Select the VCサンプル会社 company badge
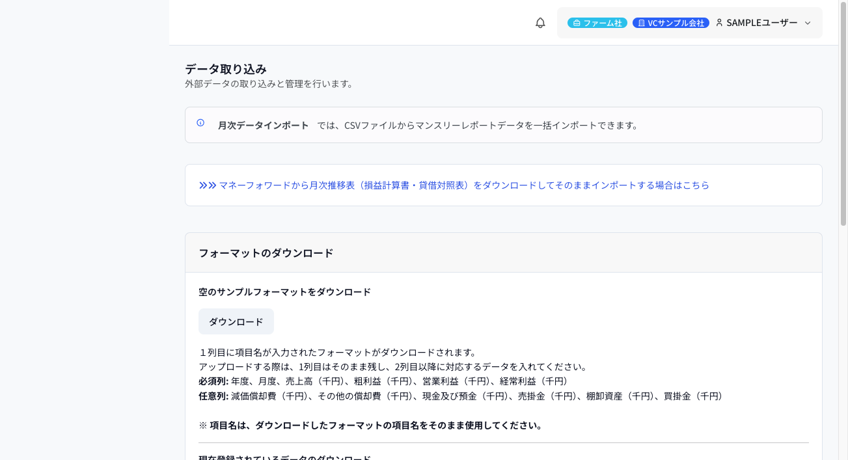The width and height of the screenshot is (848, 460). point(670,22)
